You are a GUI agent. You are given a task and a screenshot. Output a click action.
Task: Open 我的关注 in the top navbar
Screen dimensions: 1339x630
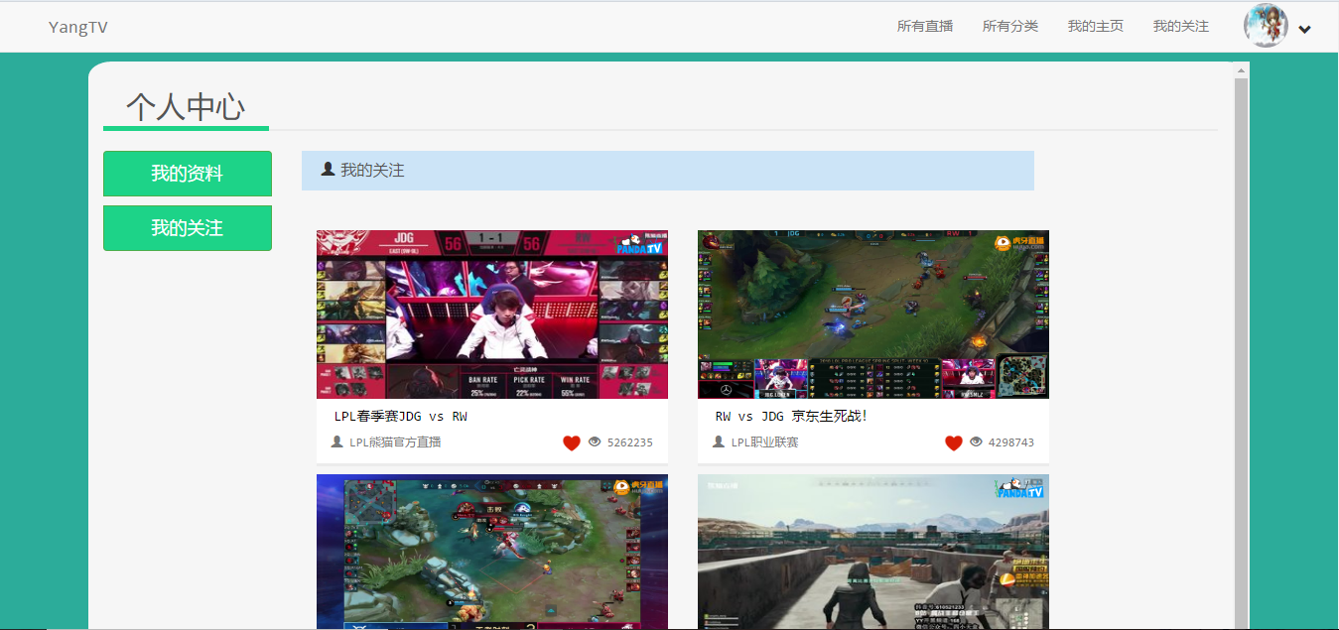[1181, 26]
